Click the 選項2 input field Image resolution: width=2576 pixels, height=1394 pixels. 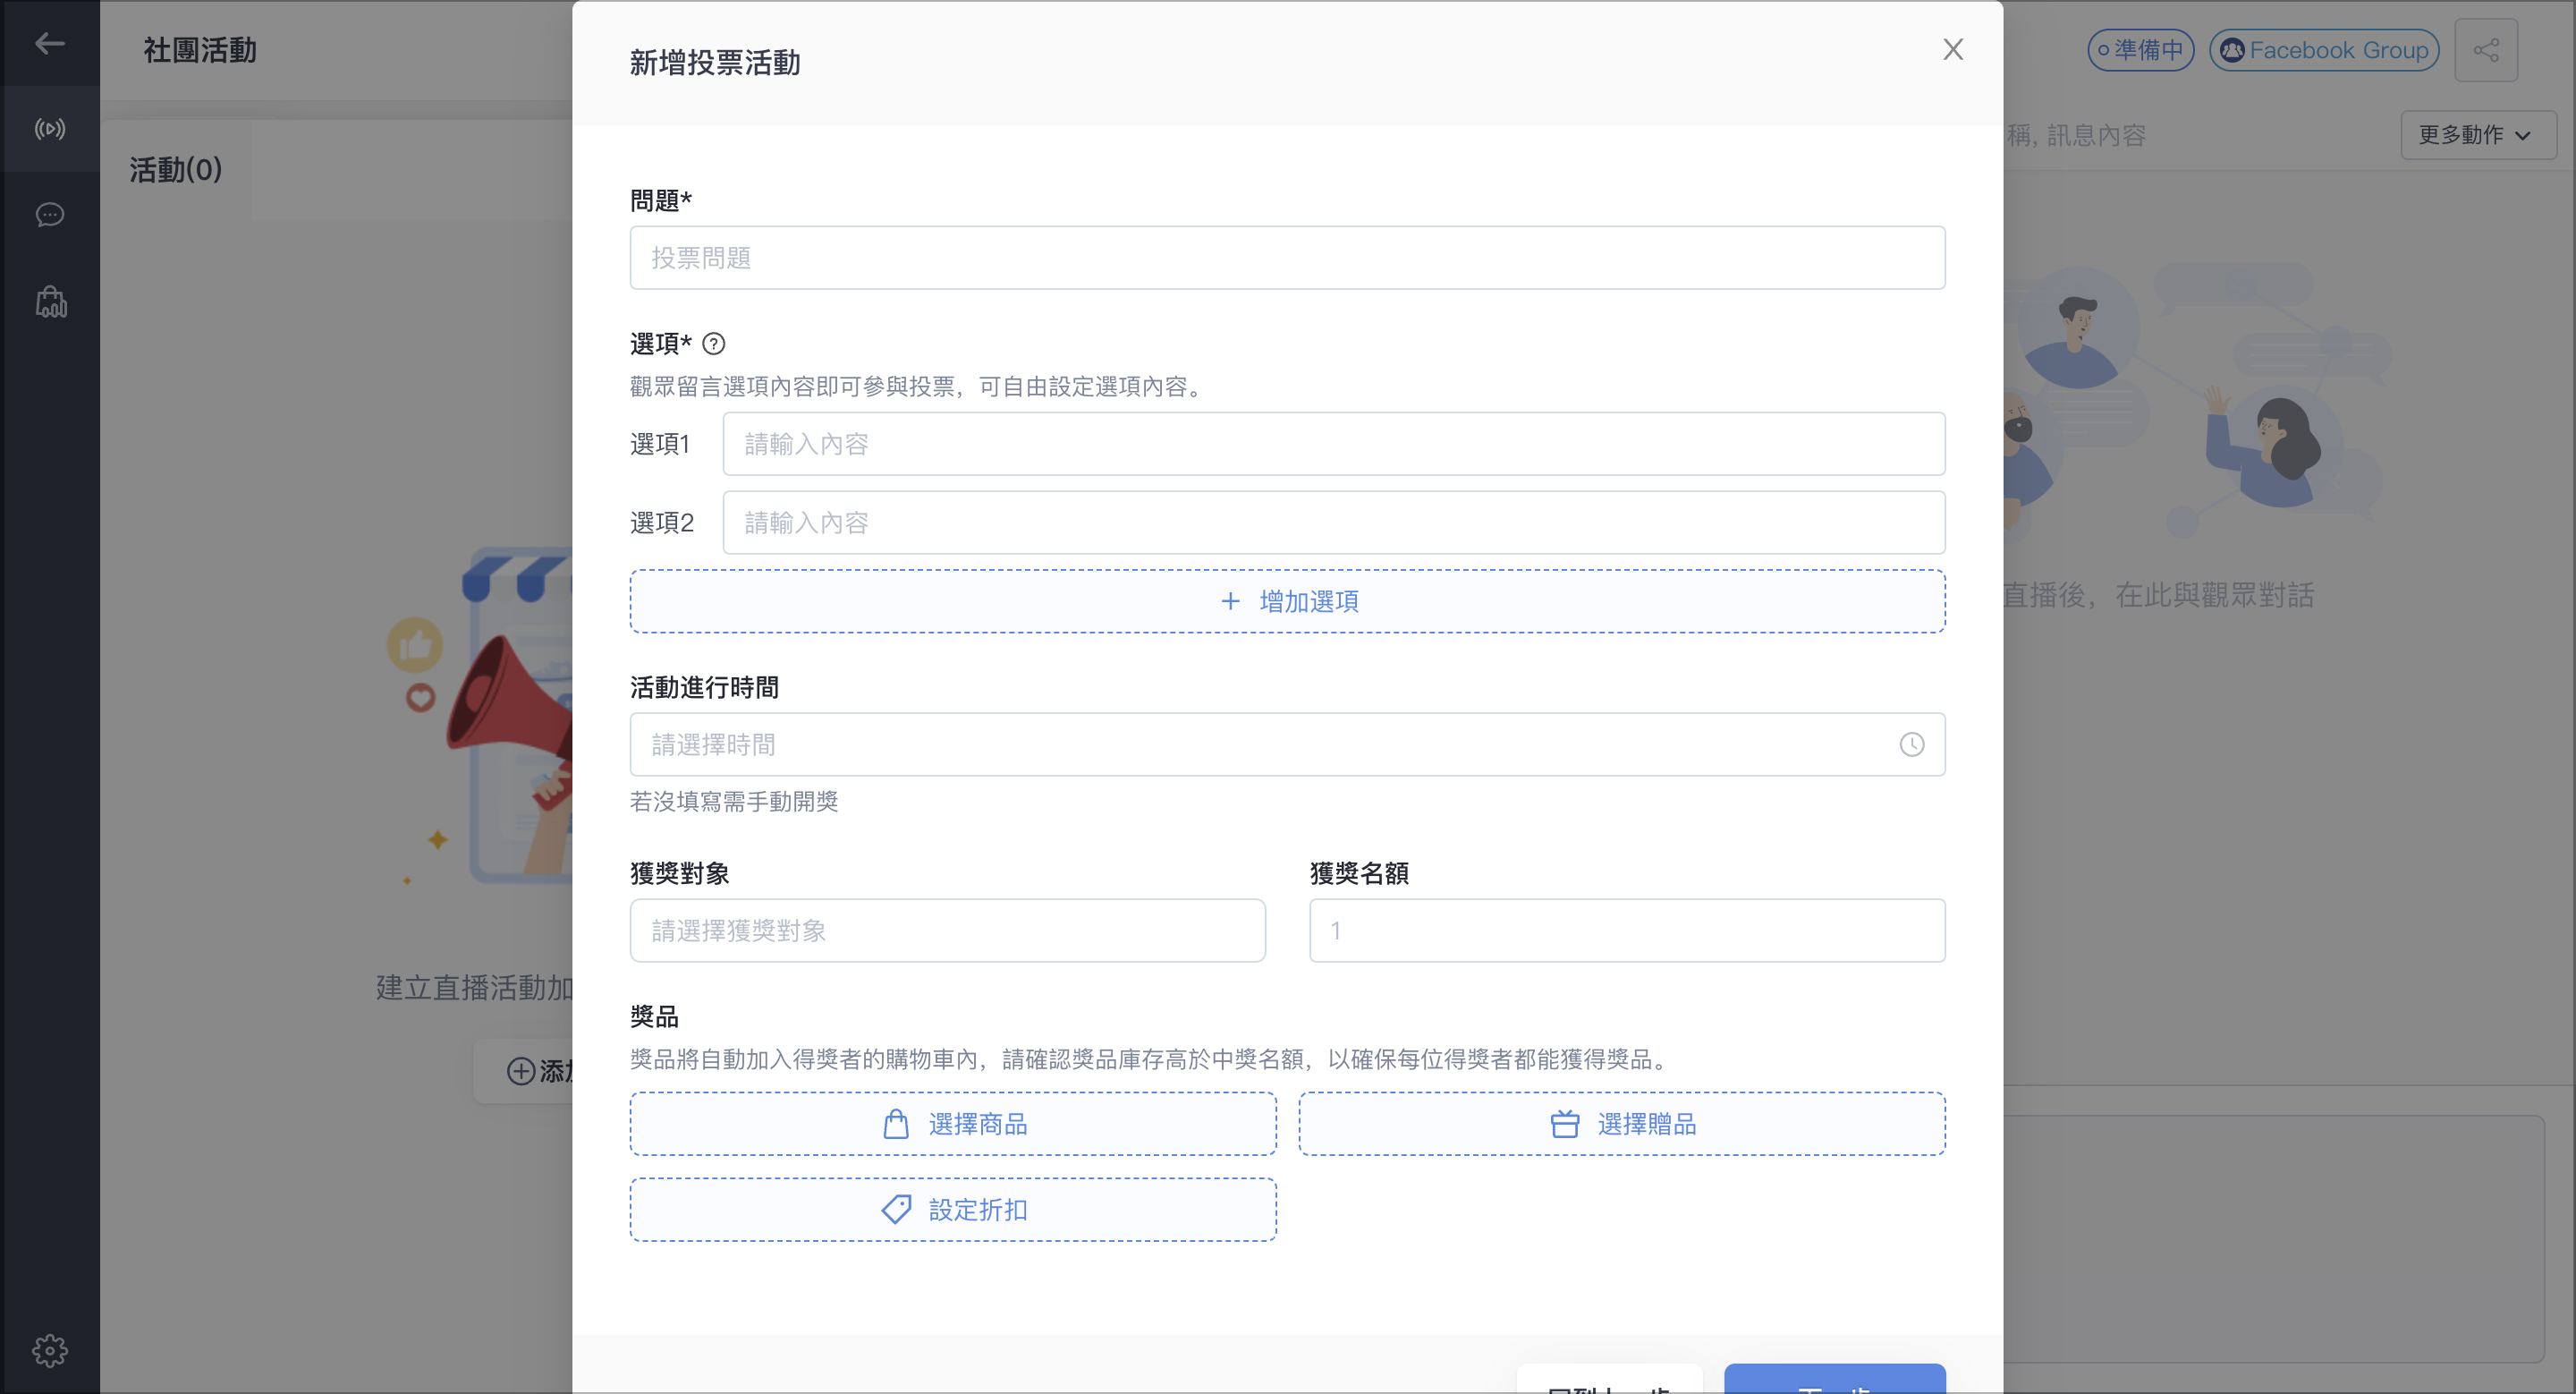click(1333, 523)
